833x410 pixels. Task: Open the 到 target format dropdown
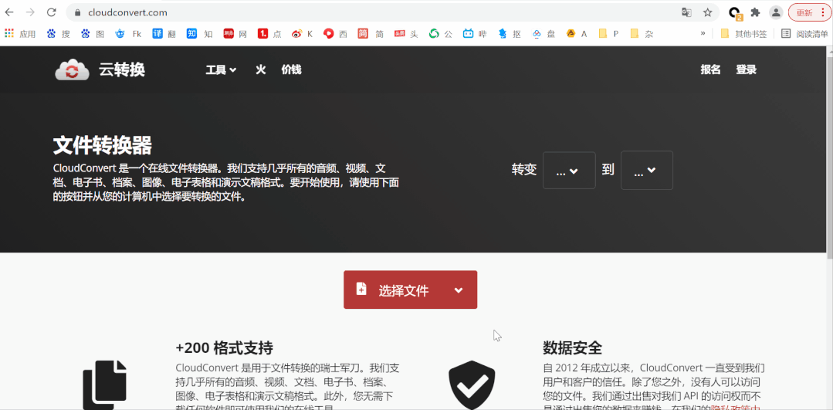tap(646, 170)
